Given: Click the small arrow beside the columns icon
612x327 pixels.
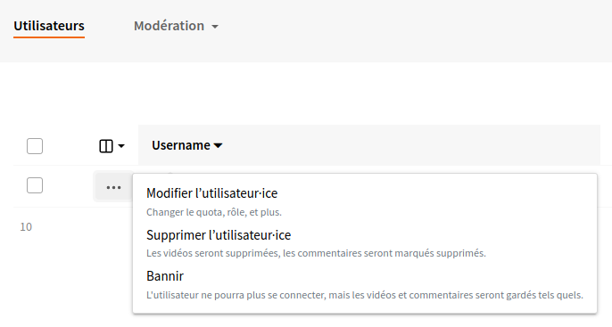Looking at the screenshot, I should coord(121,146).
